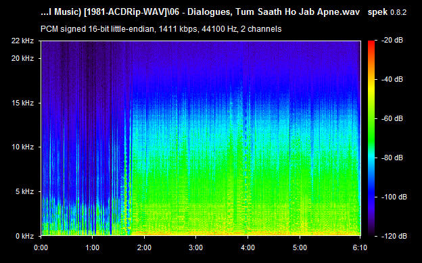Click the file name title text

pyautogui.click(x=200, y=12)
